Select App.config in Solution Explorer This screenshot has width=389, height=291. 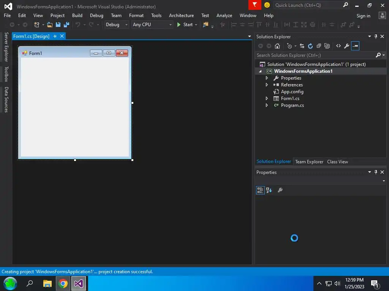292,92
